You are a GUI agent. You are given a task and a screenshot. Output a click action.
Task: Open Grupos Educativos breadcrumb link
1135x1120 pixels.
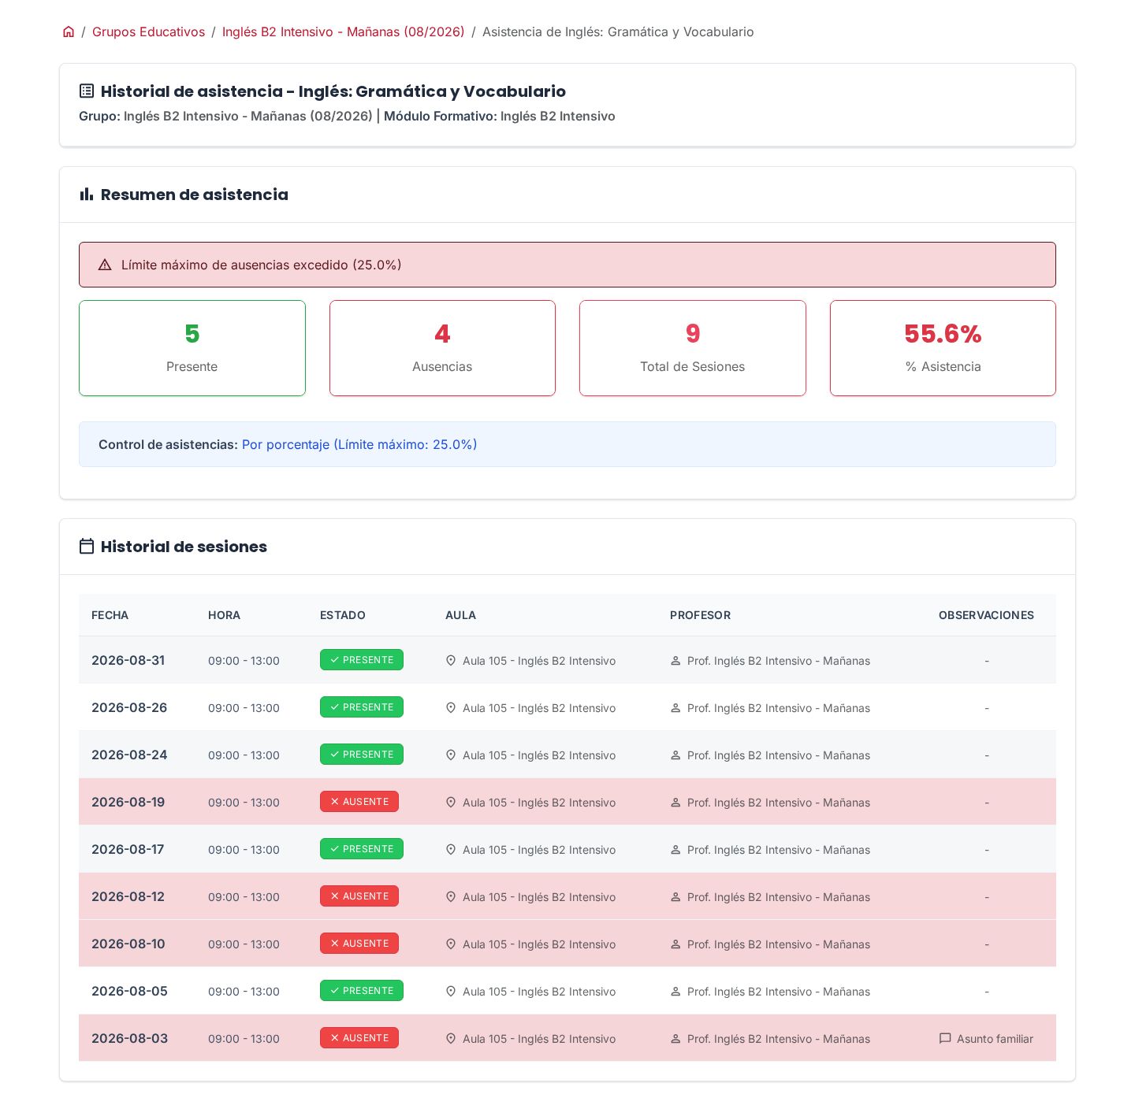pyautogui.click(x=148, y=32)
